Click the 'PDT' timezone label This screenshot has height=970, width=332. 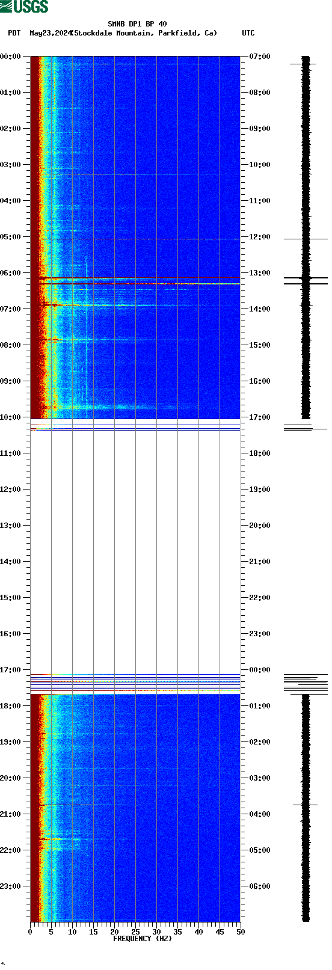(14, 33)
